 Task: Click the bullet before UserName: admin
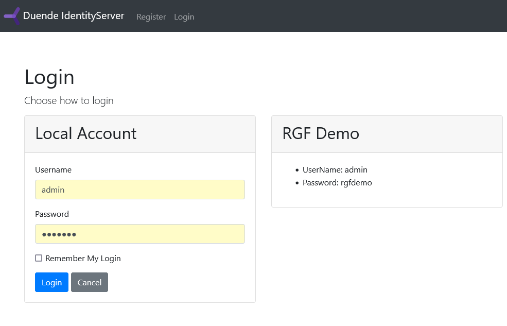pos(297,170)
